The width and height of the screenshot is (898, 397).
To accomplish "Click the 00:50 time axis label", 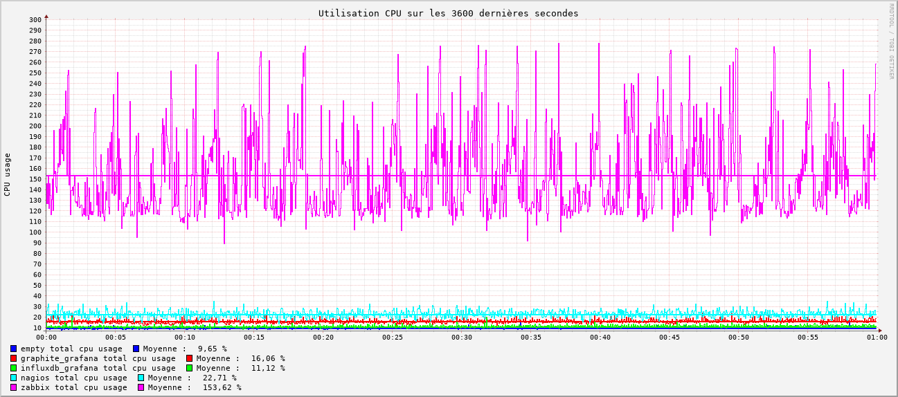I will (739, 338).
